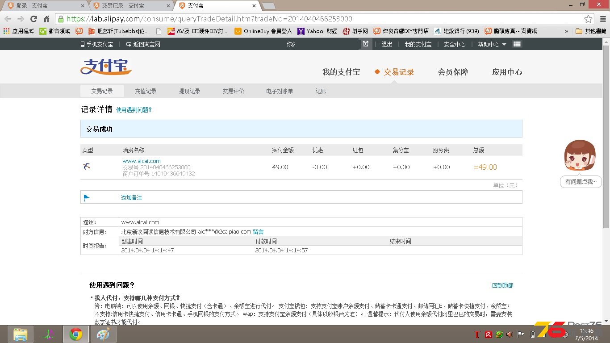Open the 提现记录 sub-tab
This screenshot has width=610, height=343.
pos(189,91)
